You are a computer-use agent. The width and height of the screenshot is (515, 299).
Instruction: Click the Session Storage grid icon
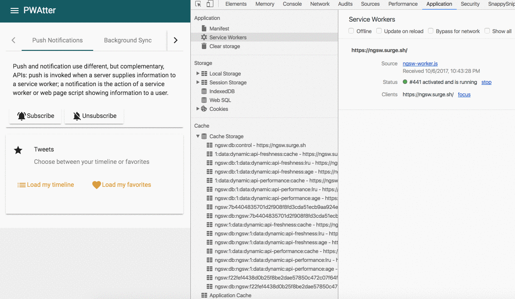[x=204, y=83]
